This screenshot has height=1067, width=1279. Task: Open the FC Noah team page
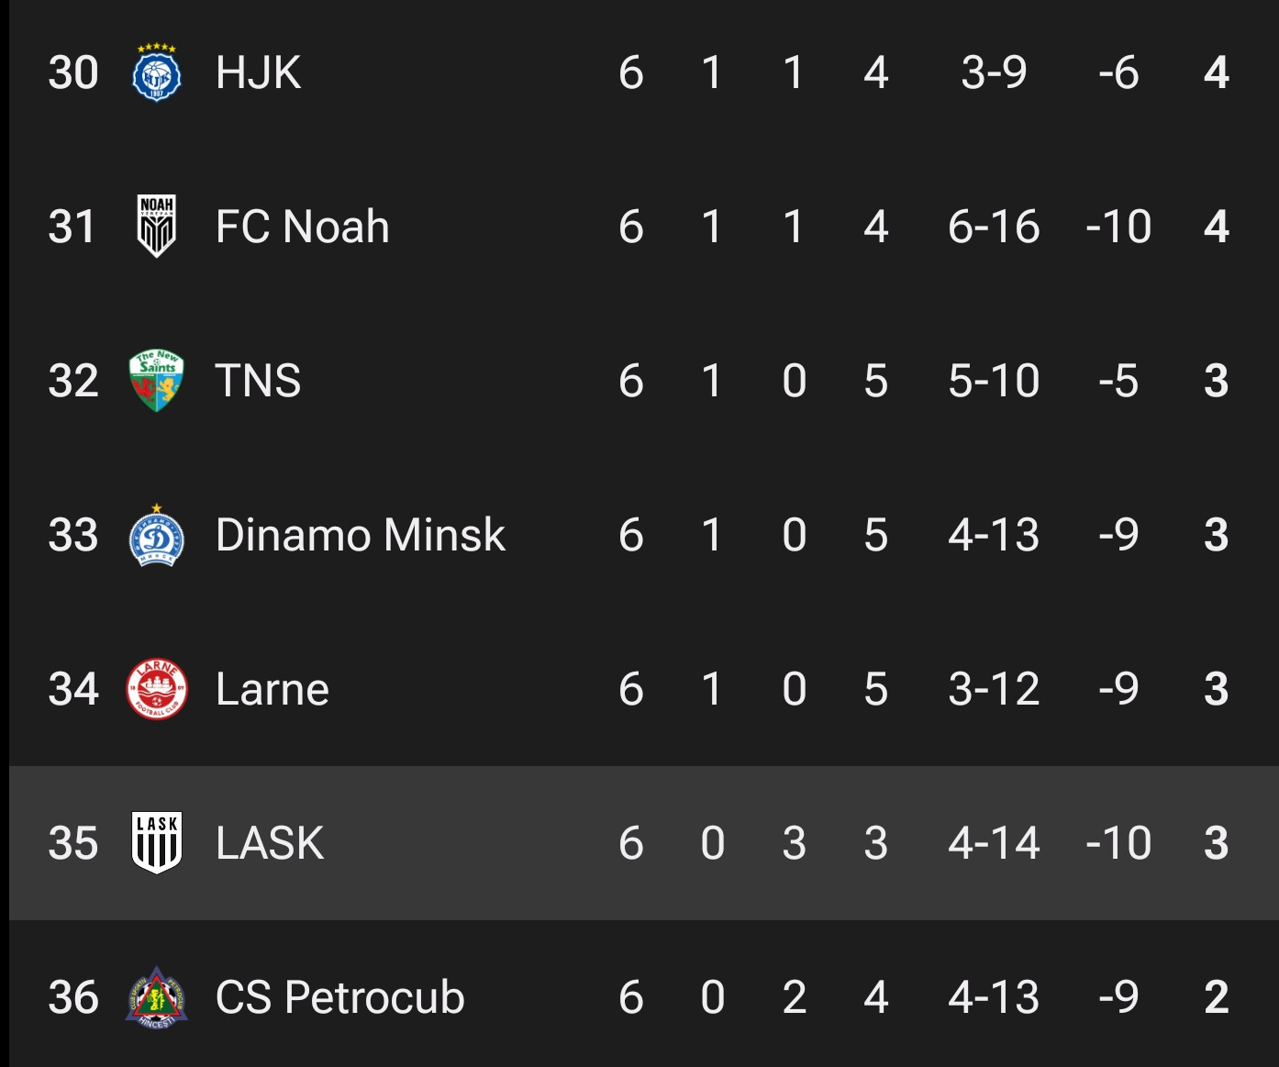coord(302,227)
